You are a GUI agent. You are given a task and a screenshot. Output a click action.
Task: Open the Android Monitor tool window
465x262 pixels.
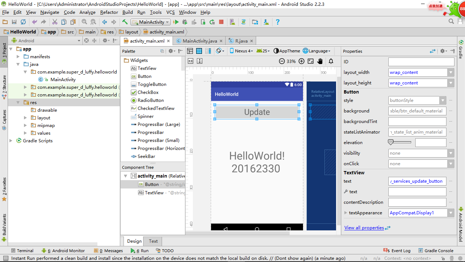click(x=63, y=251)
